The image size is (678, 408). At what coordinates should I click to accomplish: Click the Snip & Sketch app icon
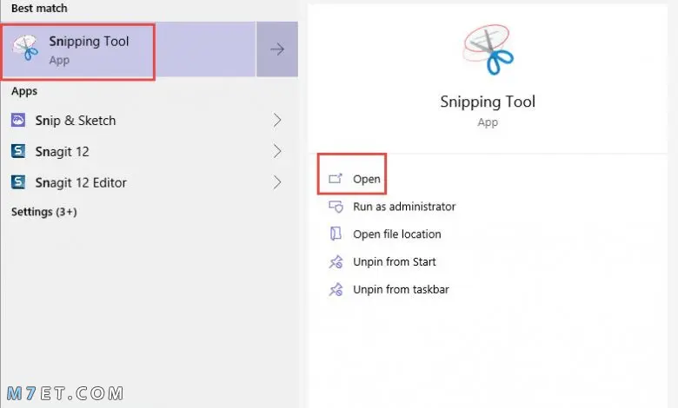(x=18, y=120)
